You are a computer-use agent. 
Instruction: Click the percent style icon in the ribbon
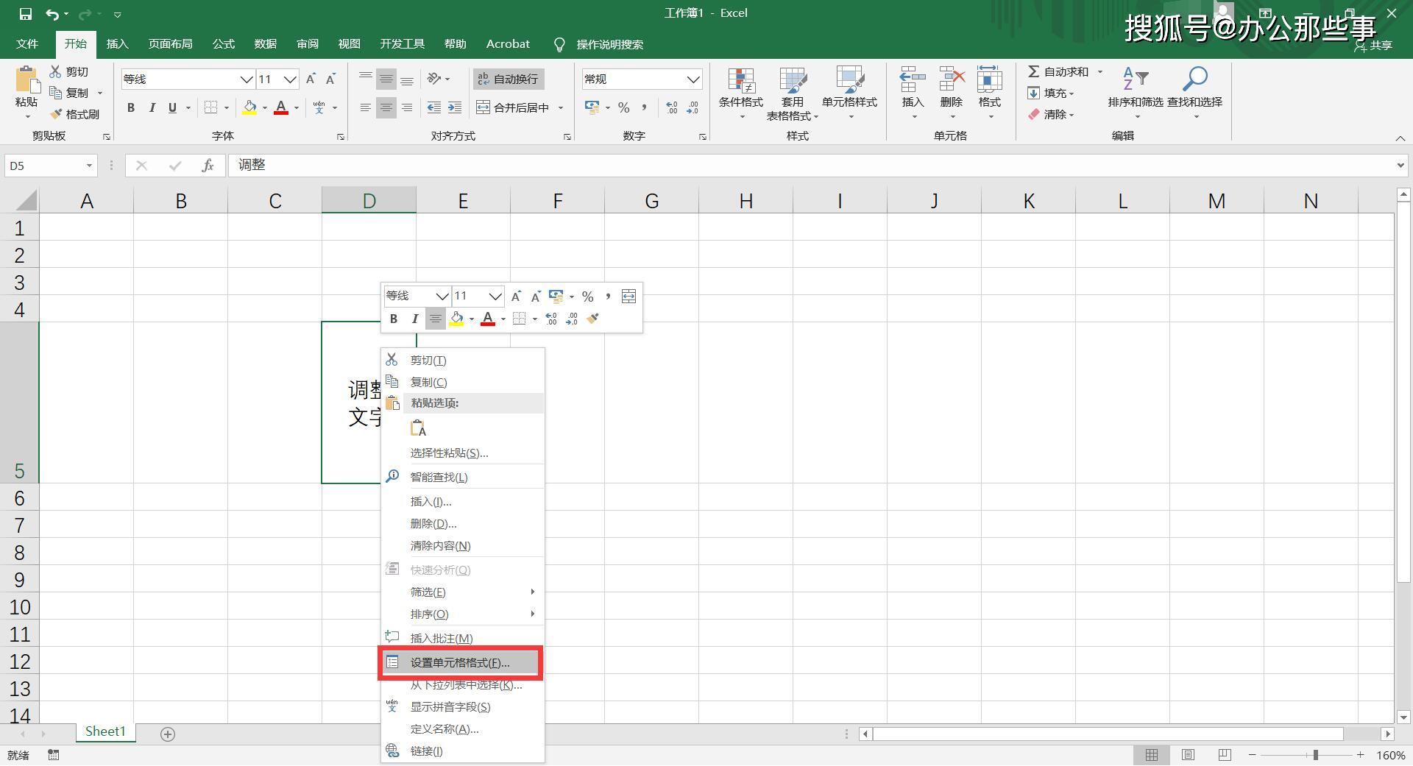[x=624, y=107]
